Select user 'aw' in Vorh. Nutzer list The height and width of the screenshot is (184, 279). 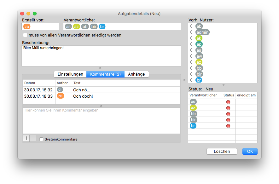(199, 56)
